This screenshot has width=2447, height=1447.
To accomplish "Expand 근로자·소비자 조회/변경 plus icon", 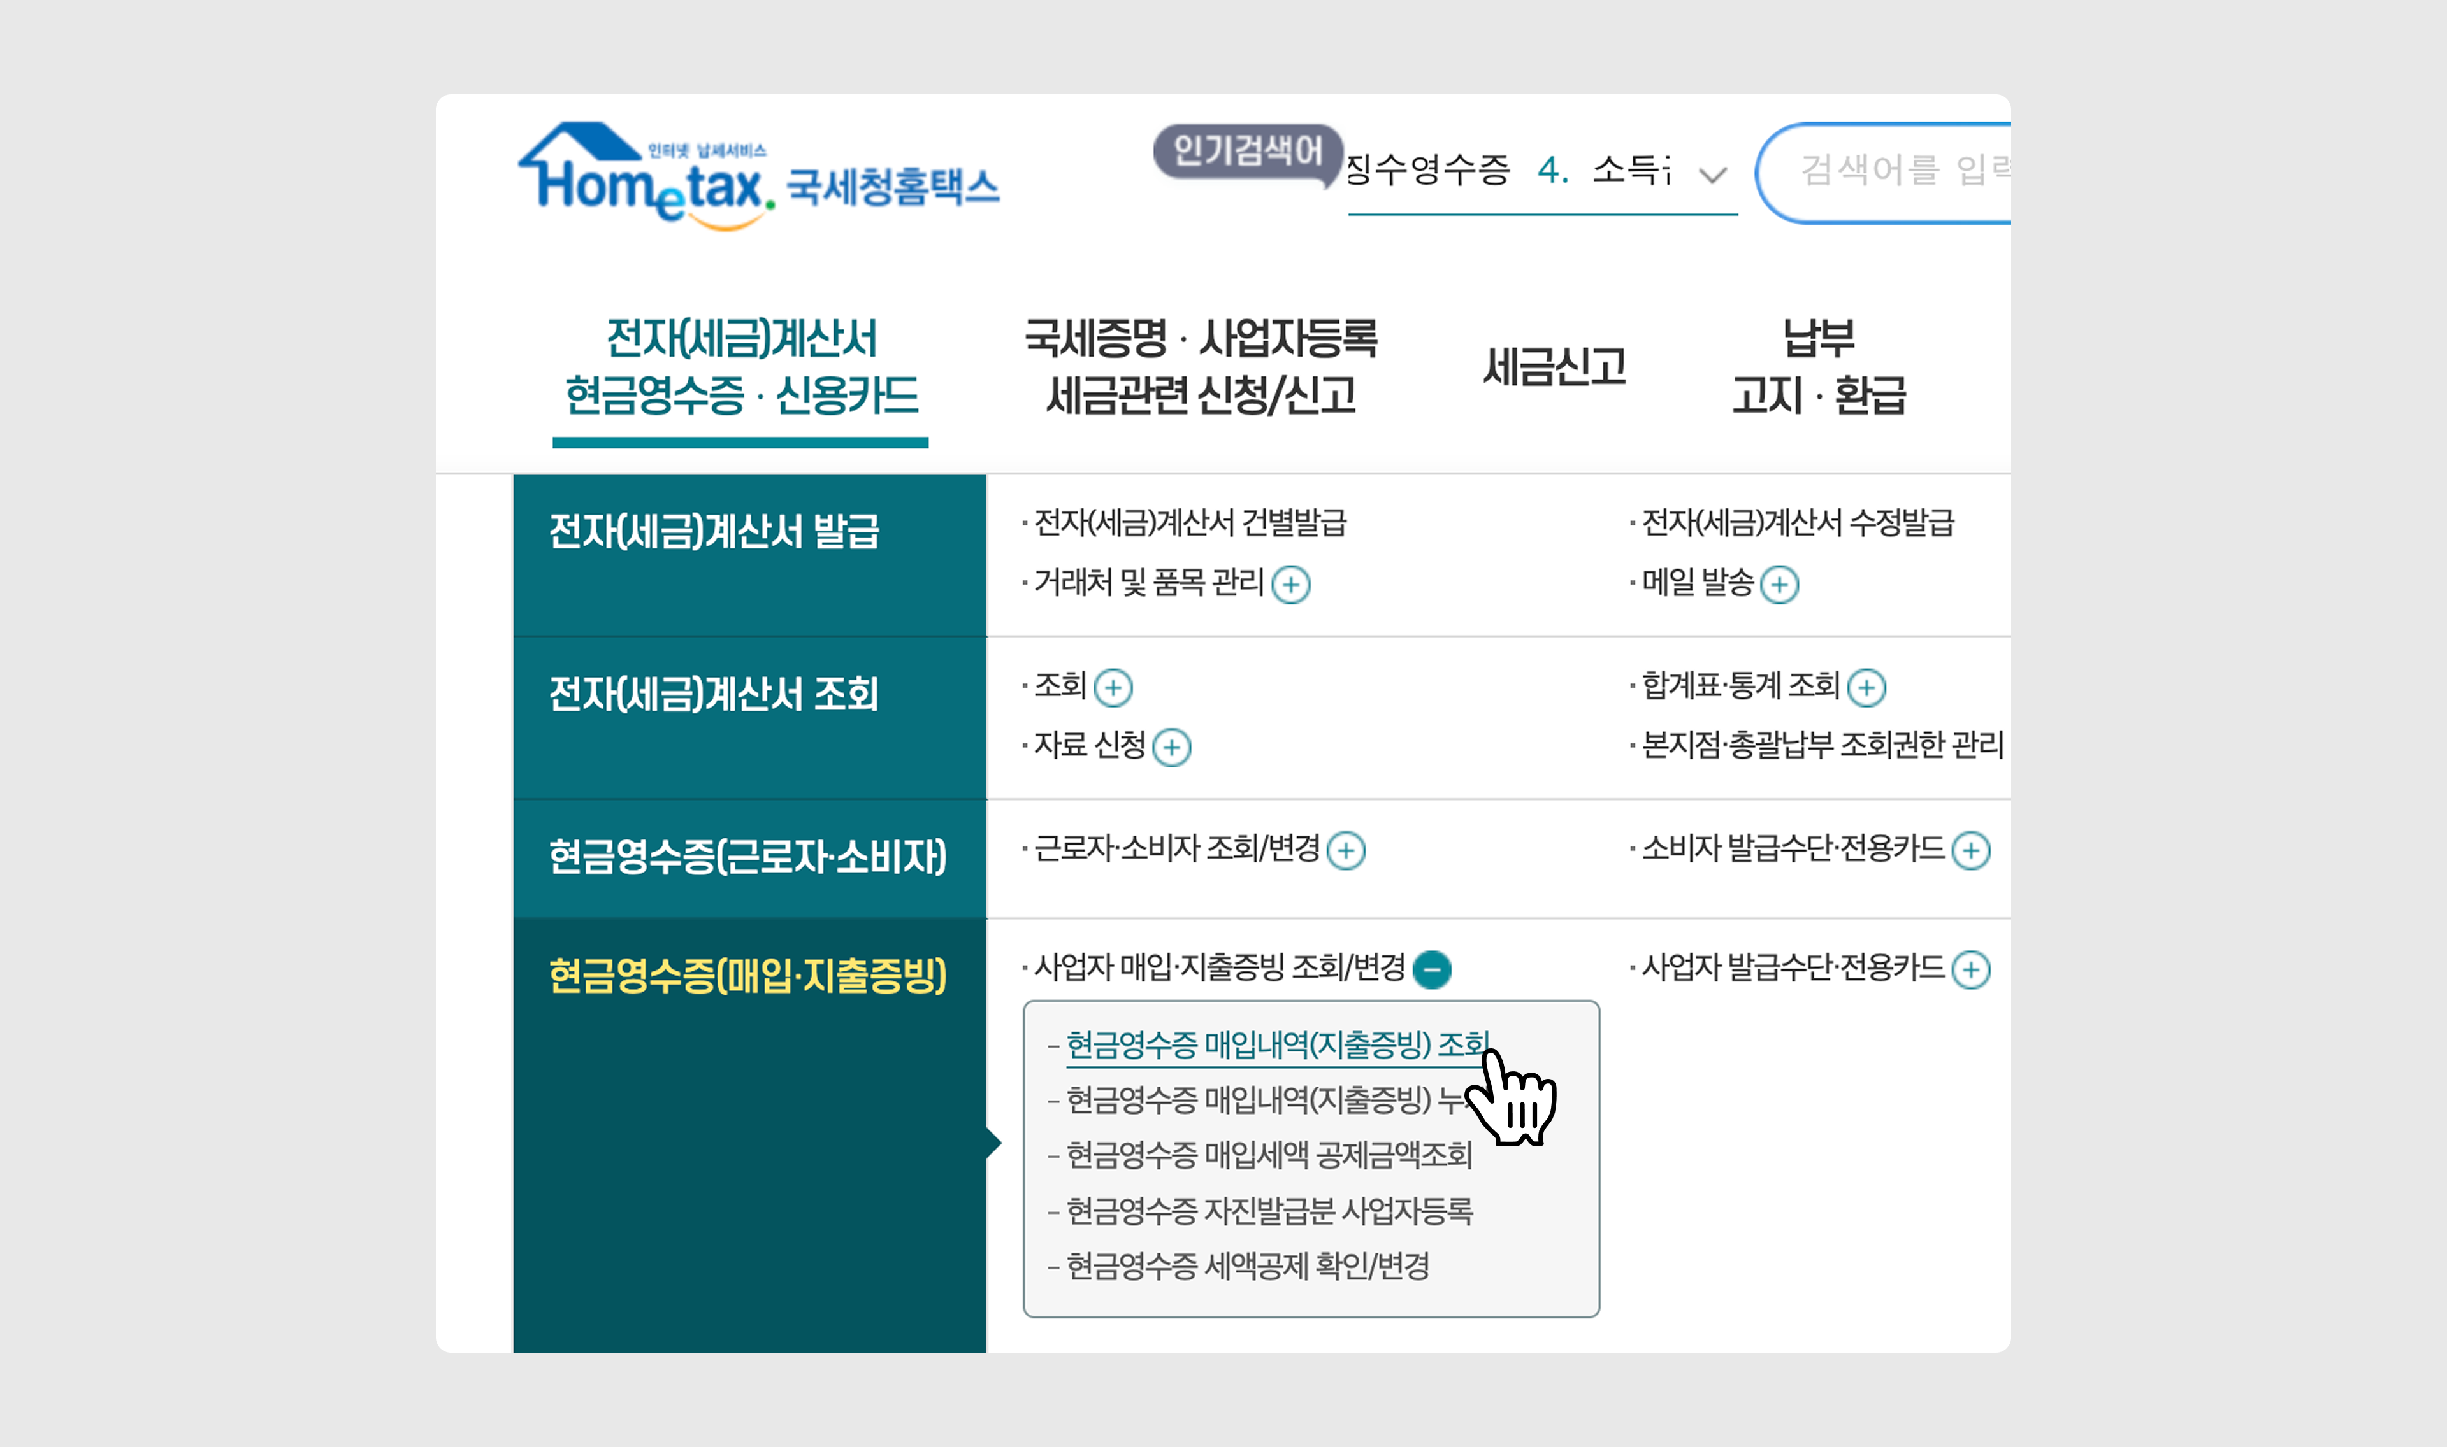I will [x=1346, y=850].
